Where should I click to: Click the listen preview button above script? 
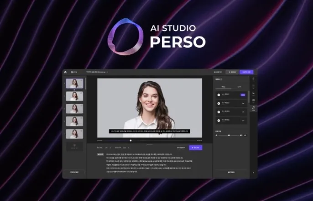pyautogui.click(x=181, y=148)
